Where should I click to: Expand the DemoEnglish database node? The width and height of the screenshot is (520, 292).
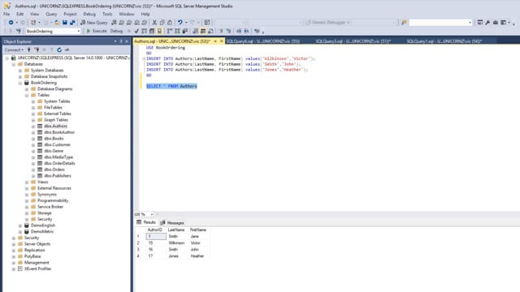20,225
